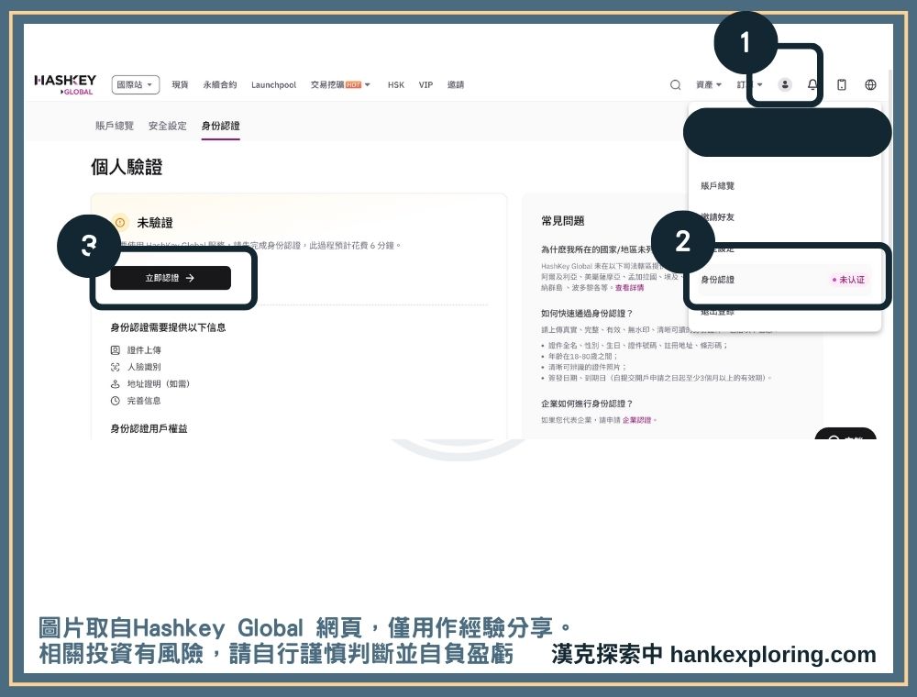
Task: Click the 常見問題 heading
Action: [x=563, y=221]
